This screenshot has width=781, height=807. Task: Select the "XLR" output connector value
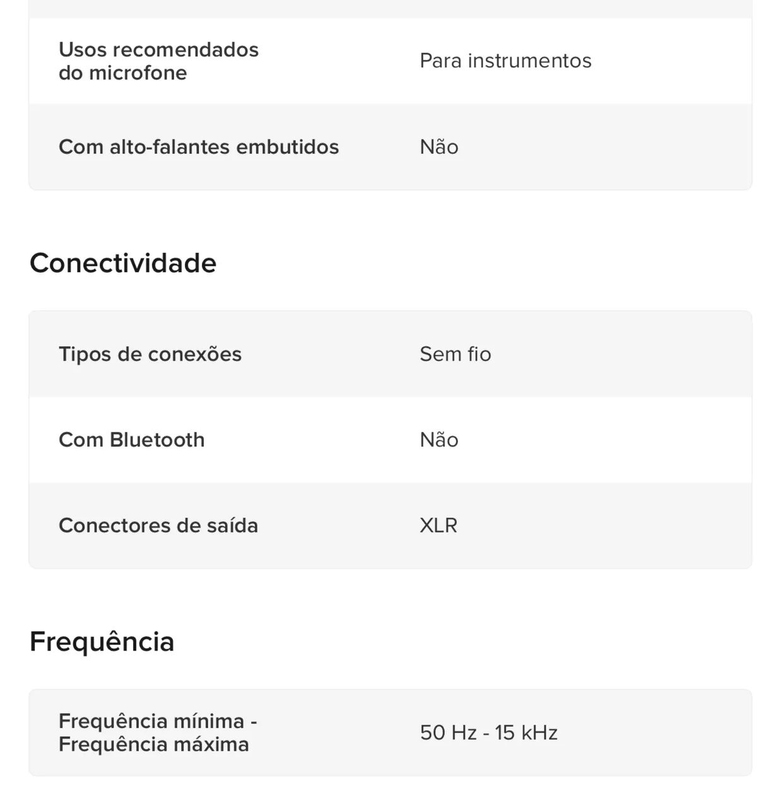438,525
